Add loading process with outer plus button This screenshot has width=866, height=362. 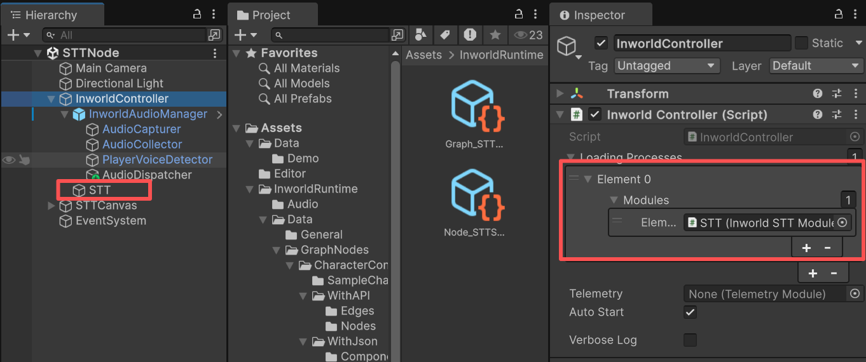click(x=813, y=273)
